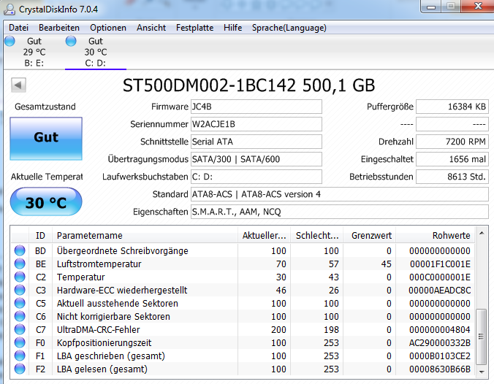Open the Sprache(Language) menu
The image size is (494, 384).
point(289,28)
